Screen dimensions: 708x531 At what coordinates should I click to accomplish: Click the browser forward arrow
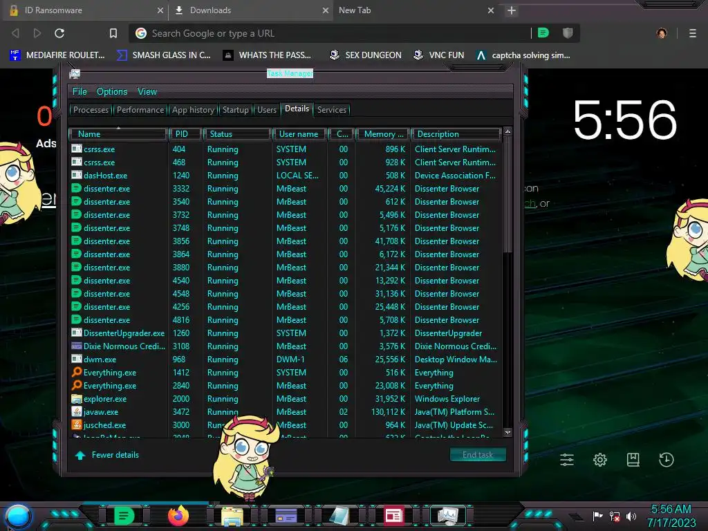(x=37, y=33)
